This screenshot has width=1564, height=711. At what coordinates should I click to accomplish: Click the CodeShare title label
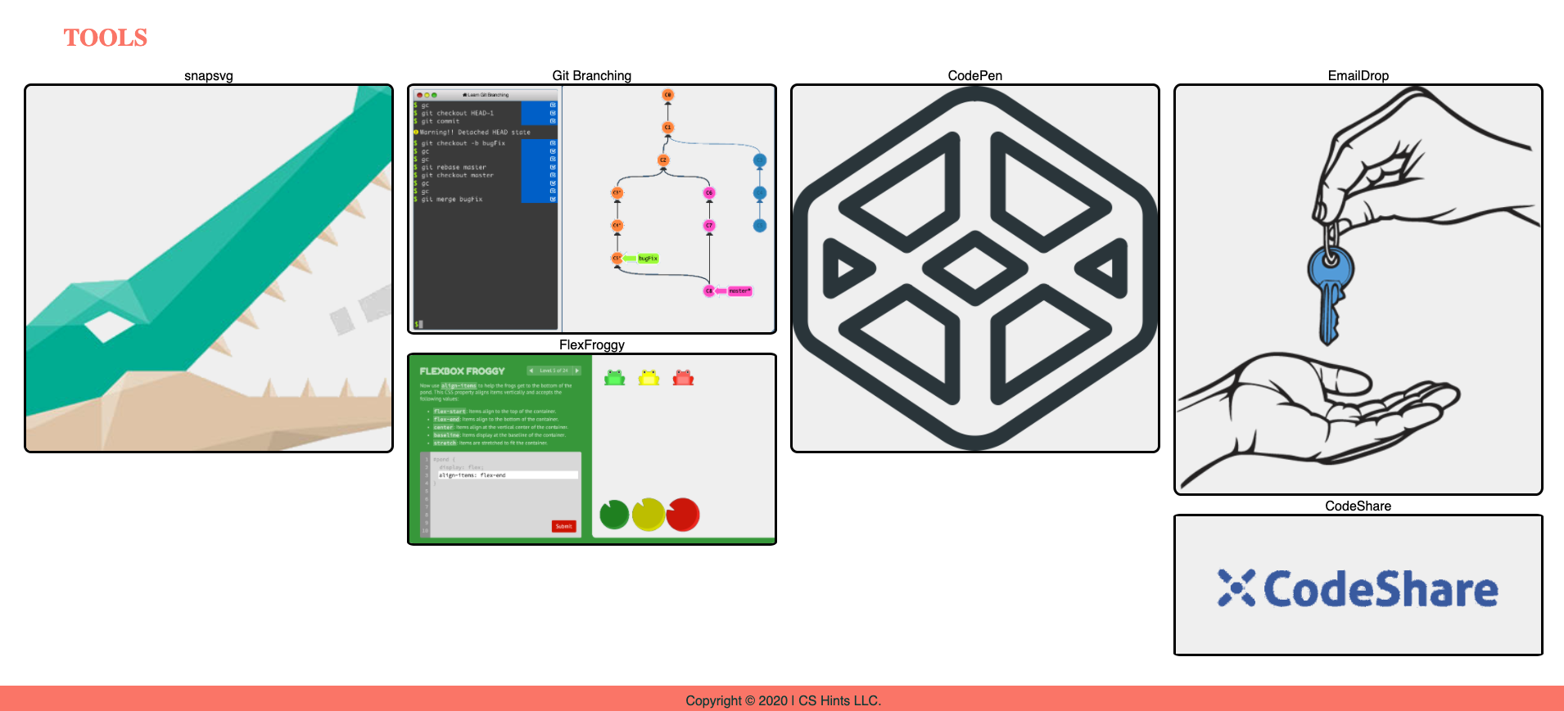pos(1358,506)
